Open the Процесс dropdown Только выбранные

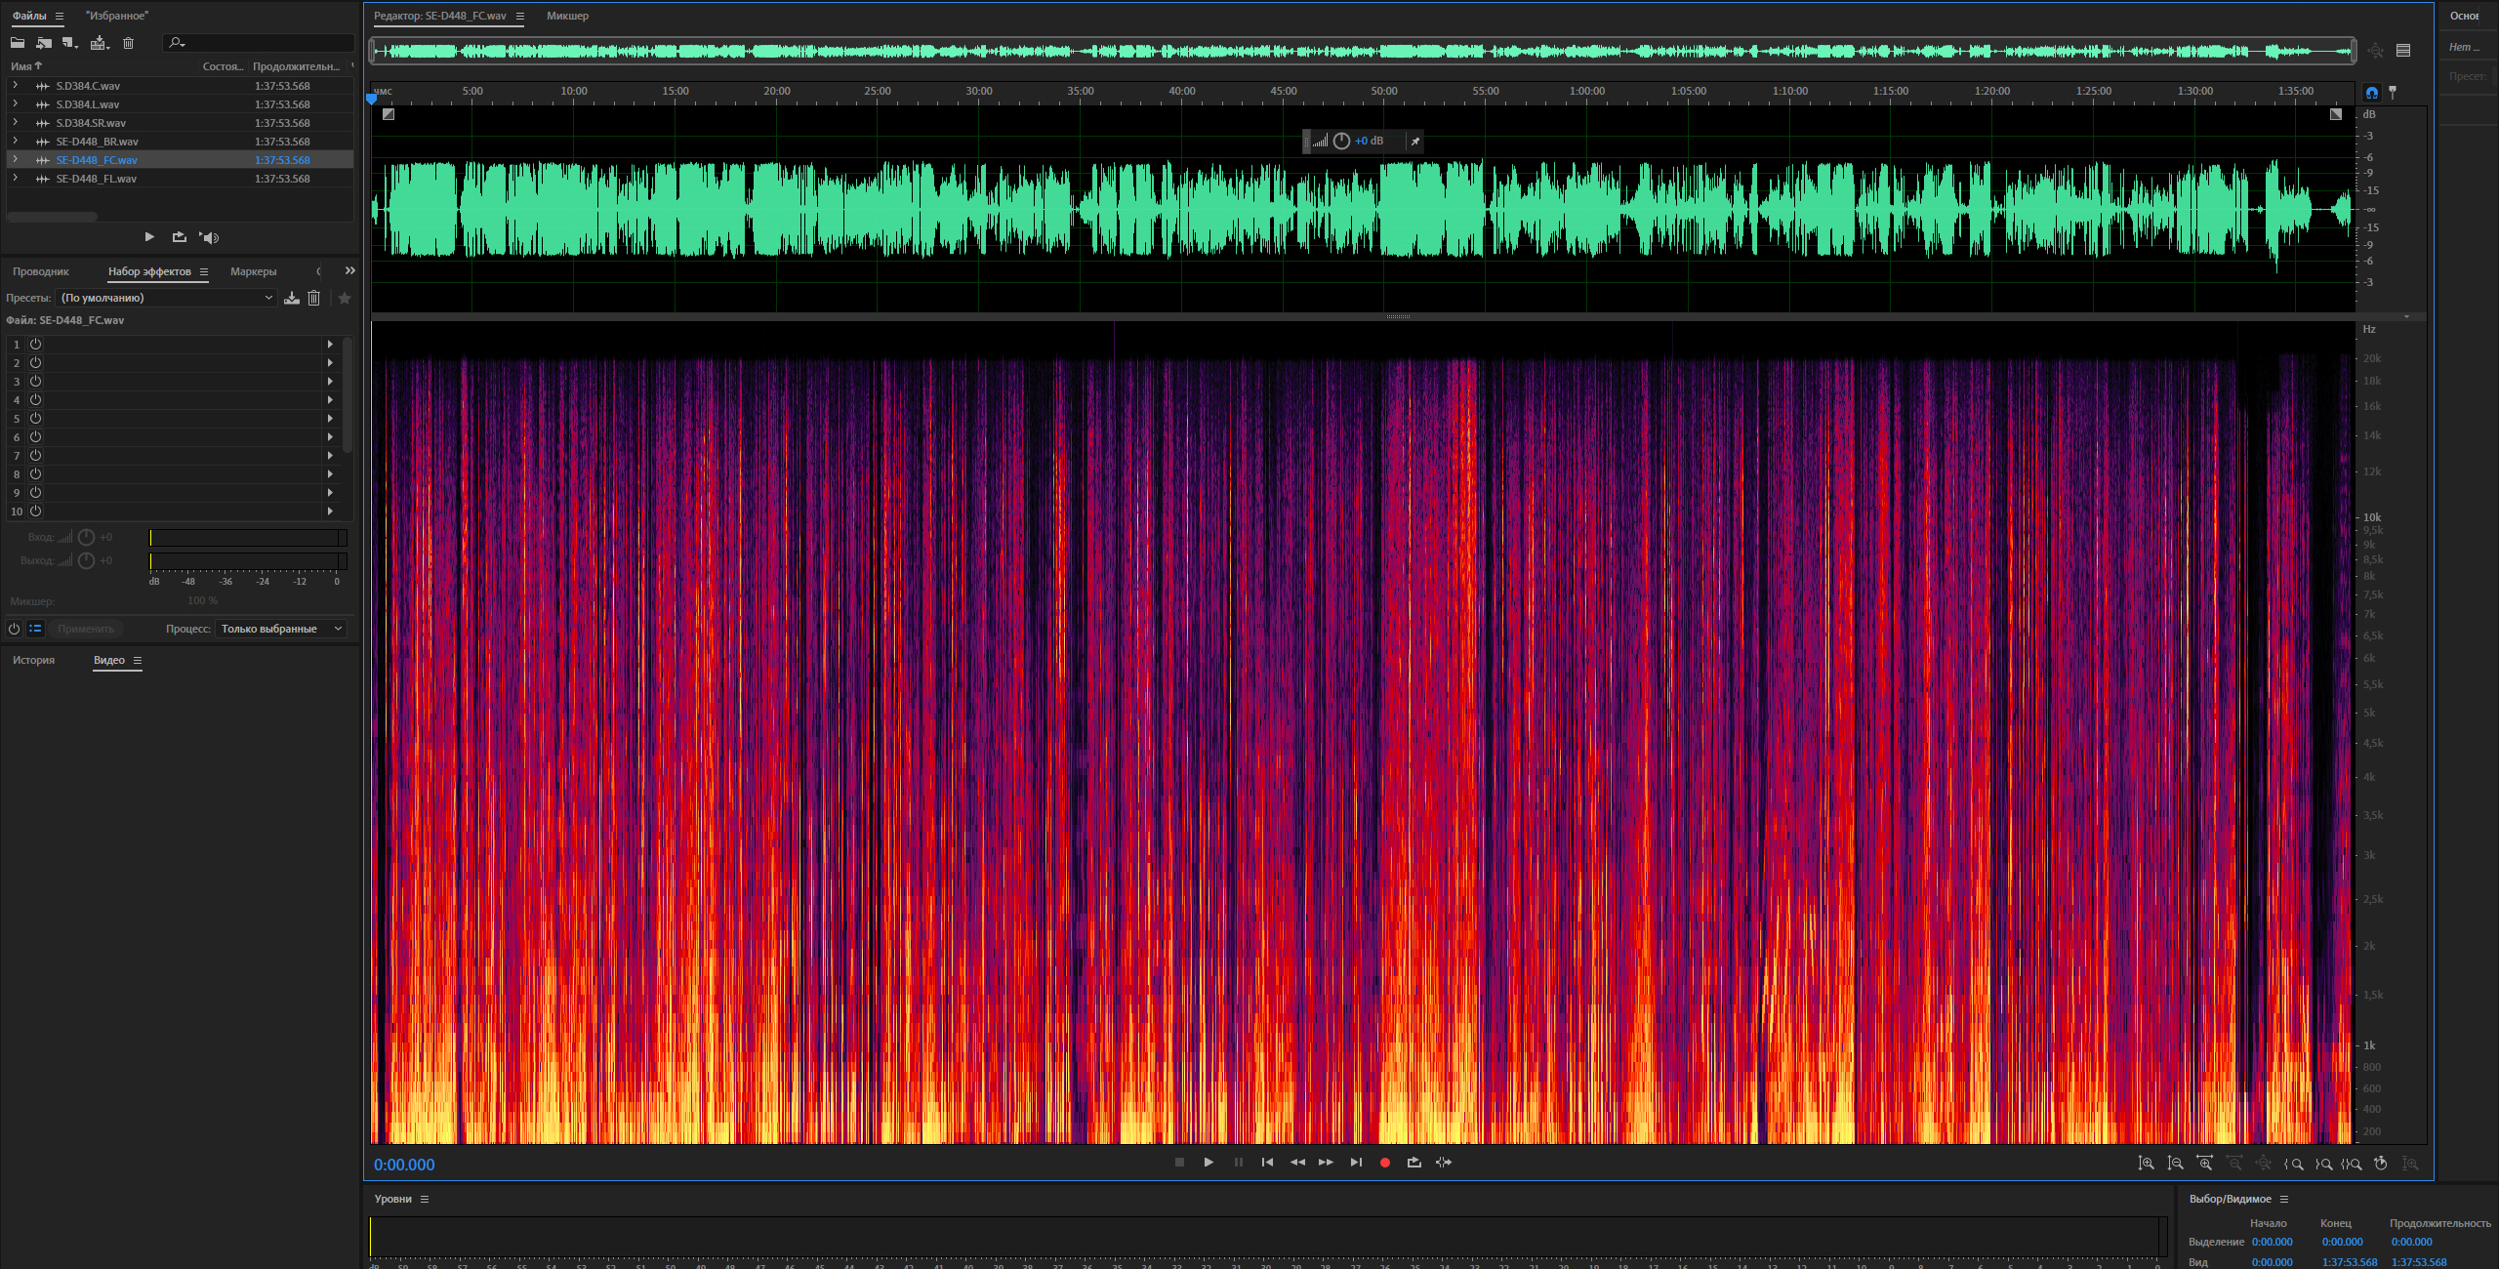coord(281,629)
